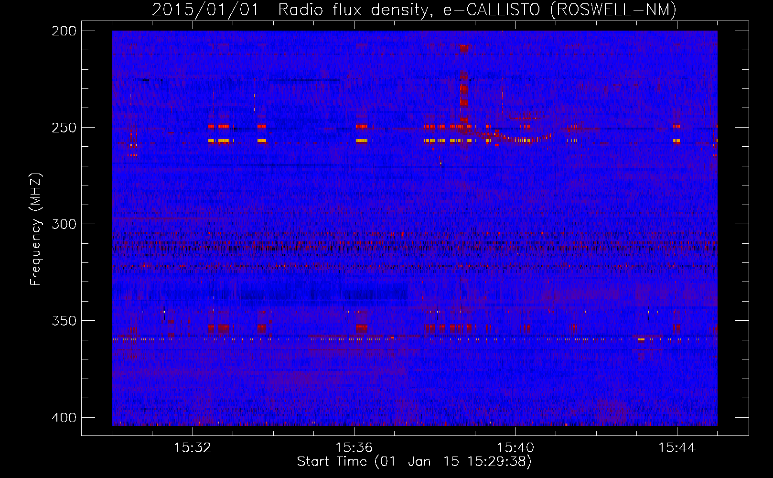Click the "Start Time (01-Jan-15 15:29:38)" axis label
Screen dimensions: 773x478
point(414,462)
